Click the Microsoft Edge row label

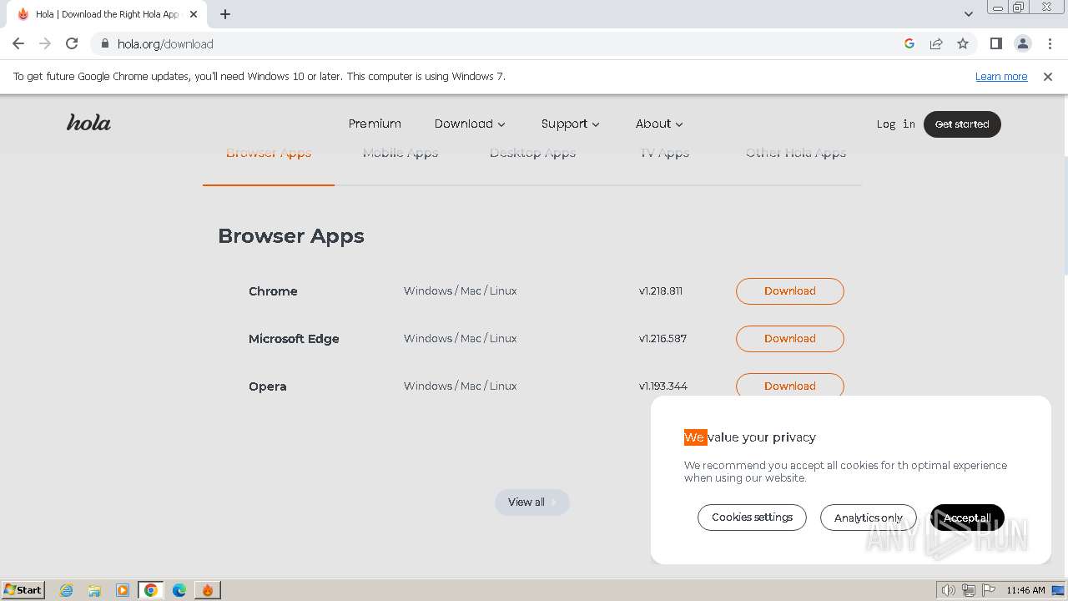pyautogui.click(x=294, y=339)
